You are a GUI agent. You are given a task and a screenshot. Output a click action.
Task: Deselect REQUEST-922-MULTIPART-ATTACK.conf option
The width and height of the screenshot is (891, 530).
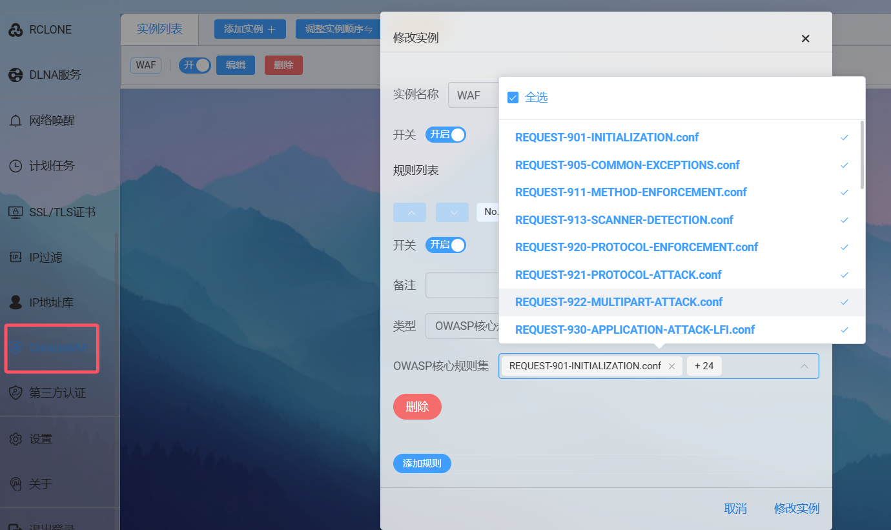682,302
